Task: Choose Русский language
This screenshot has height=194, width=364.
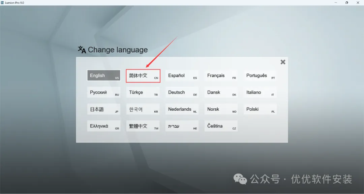Action: tap(103, 92)
